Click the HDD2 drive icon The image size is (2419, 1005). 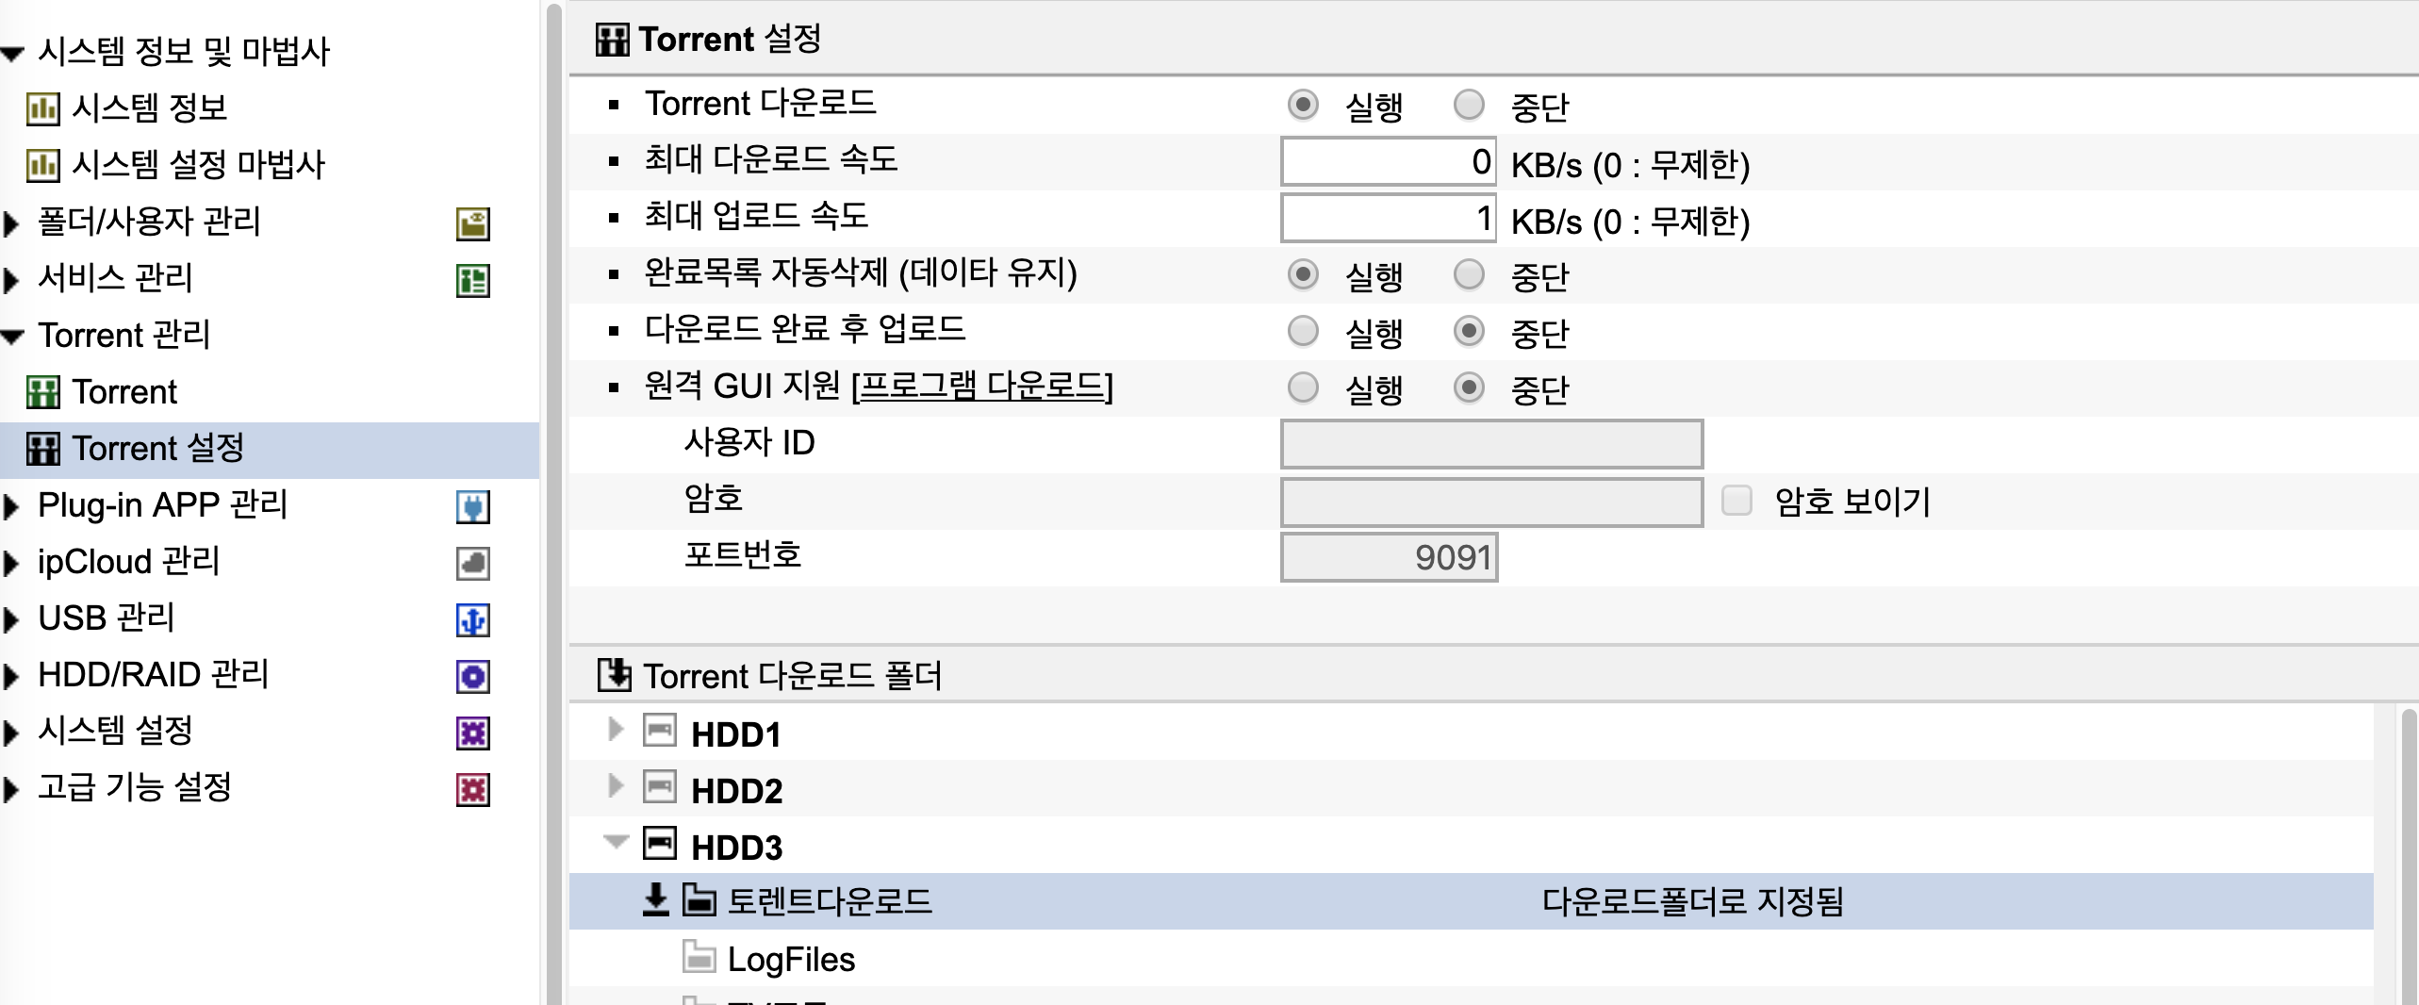[x=660, y=787]
